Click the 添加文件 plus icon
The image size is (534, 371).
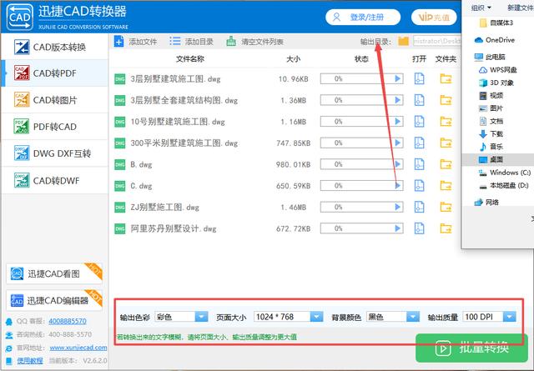pyautogui.click(x=118, y=42)
